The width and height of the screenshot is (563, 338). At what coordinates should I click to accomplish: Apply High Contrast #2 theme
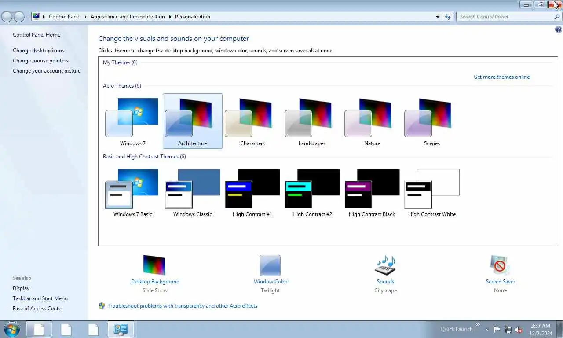click(x=312, y=193)
